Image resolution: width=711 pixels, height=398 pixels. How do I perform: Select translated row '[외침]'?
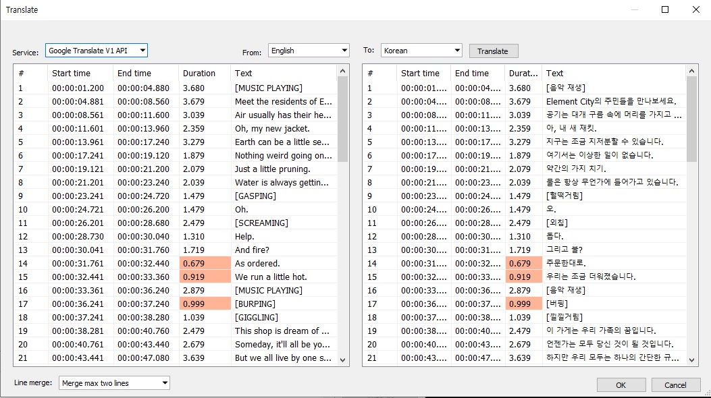tap(525, 223)
